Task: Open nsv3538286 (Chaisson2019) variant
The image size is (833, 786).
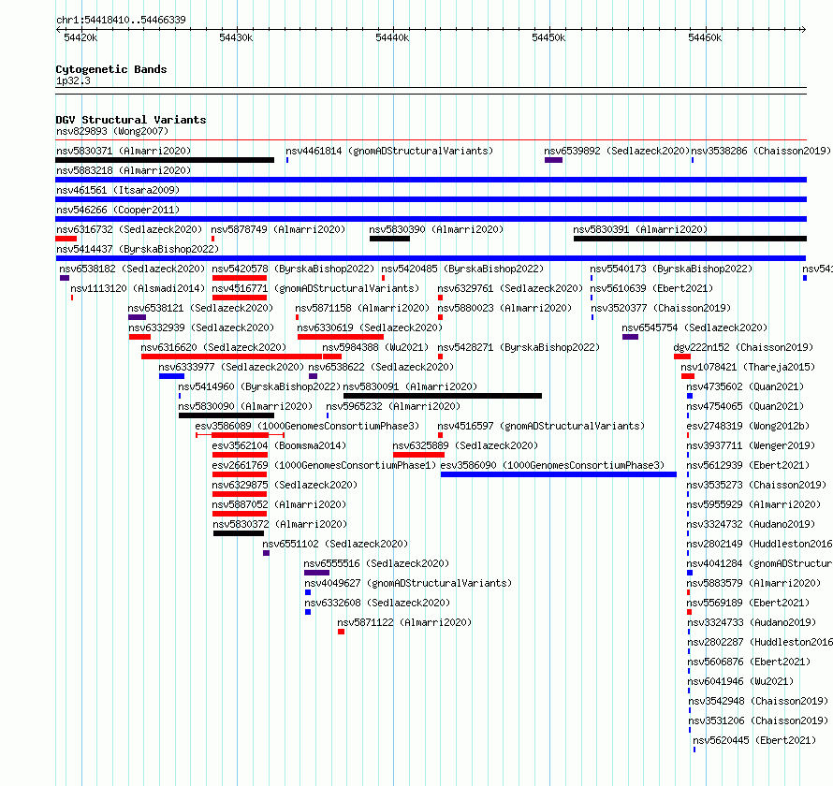Action: pos(761,151)
